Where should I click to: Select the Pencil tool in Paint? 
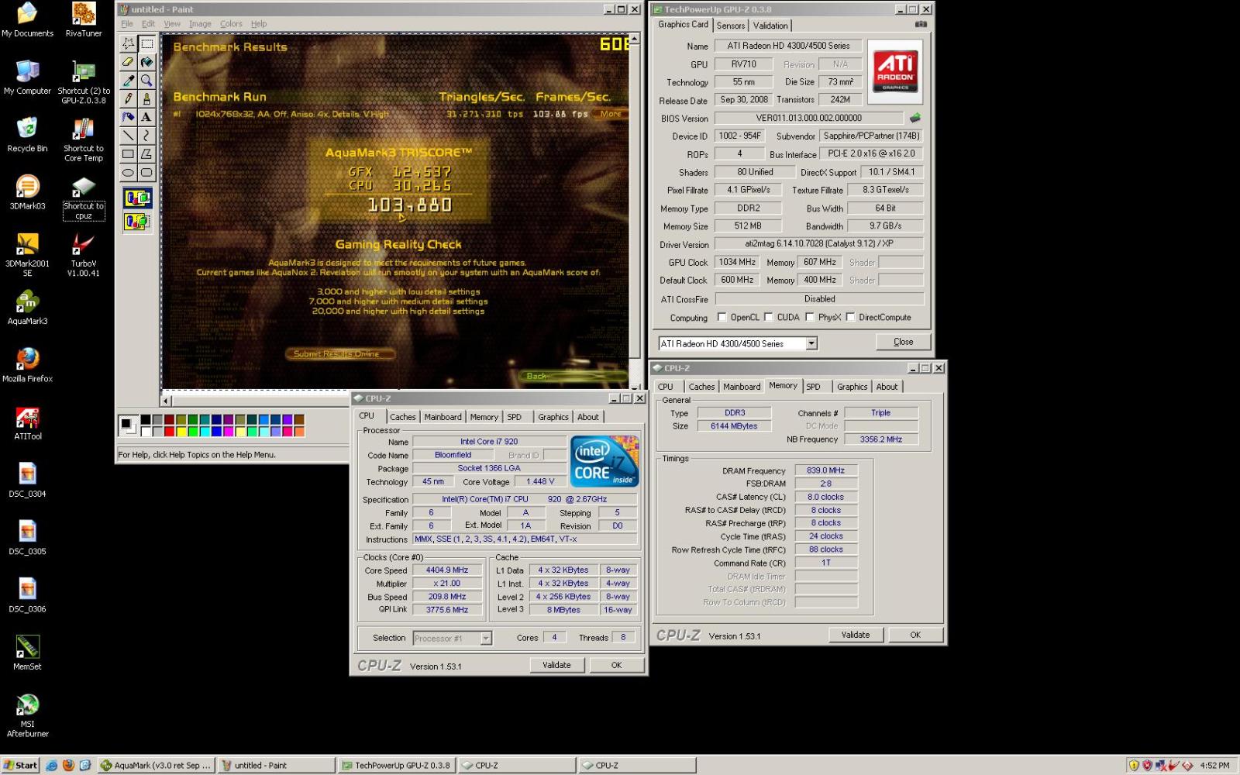[x=128, y=99]
